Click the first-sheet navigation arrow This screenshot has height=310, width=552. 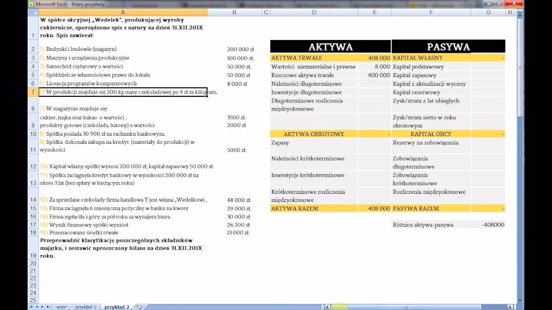30,307
